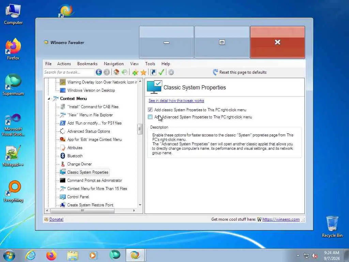Screen dimensions: 349x262
Task: Collapse the Context Menu tree category
Action: 48,99
